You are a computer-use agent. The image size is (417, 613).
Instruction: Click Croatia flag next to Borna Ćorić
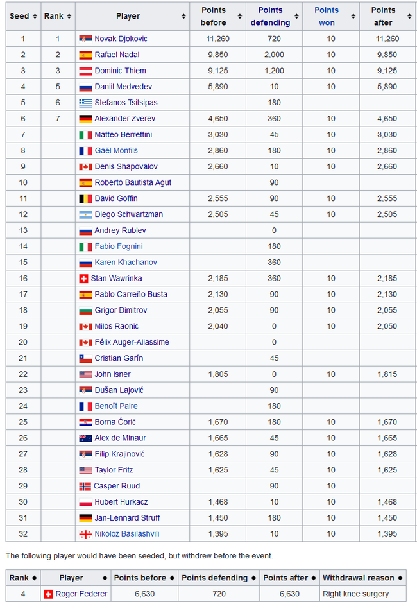tap(85, 422)
